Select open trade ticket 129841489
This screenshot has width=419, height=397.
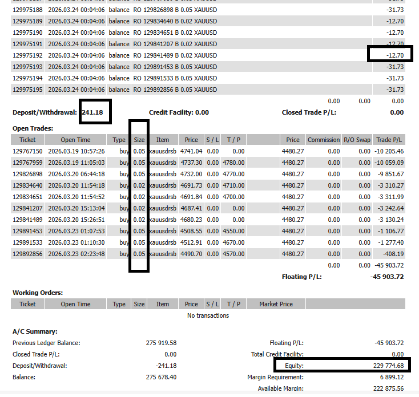27,220
